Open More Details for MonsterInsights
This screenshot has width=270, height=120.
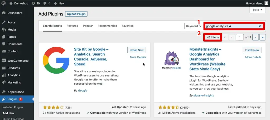click(x=253, y=57)
